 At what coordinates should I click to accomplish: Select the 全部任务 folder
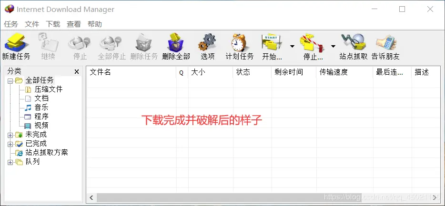[x=39, y=80]
